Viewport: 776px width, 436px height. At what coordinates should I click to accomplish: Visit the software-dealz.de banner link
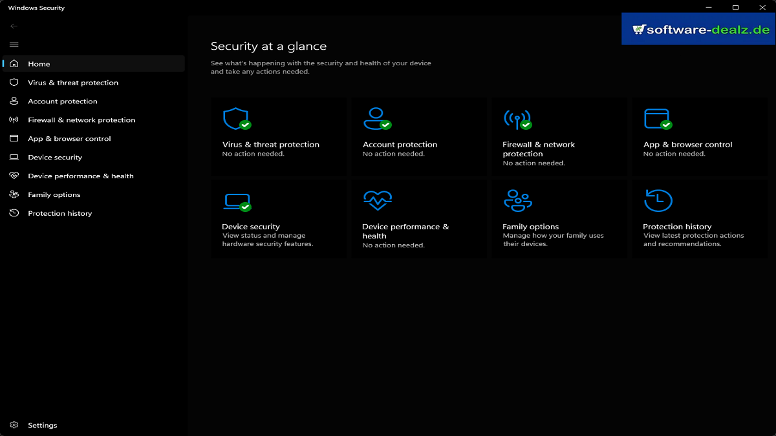(x=698, y=28)
